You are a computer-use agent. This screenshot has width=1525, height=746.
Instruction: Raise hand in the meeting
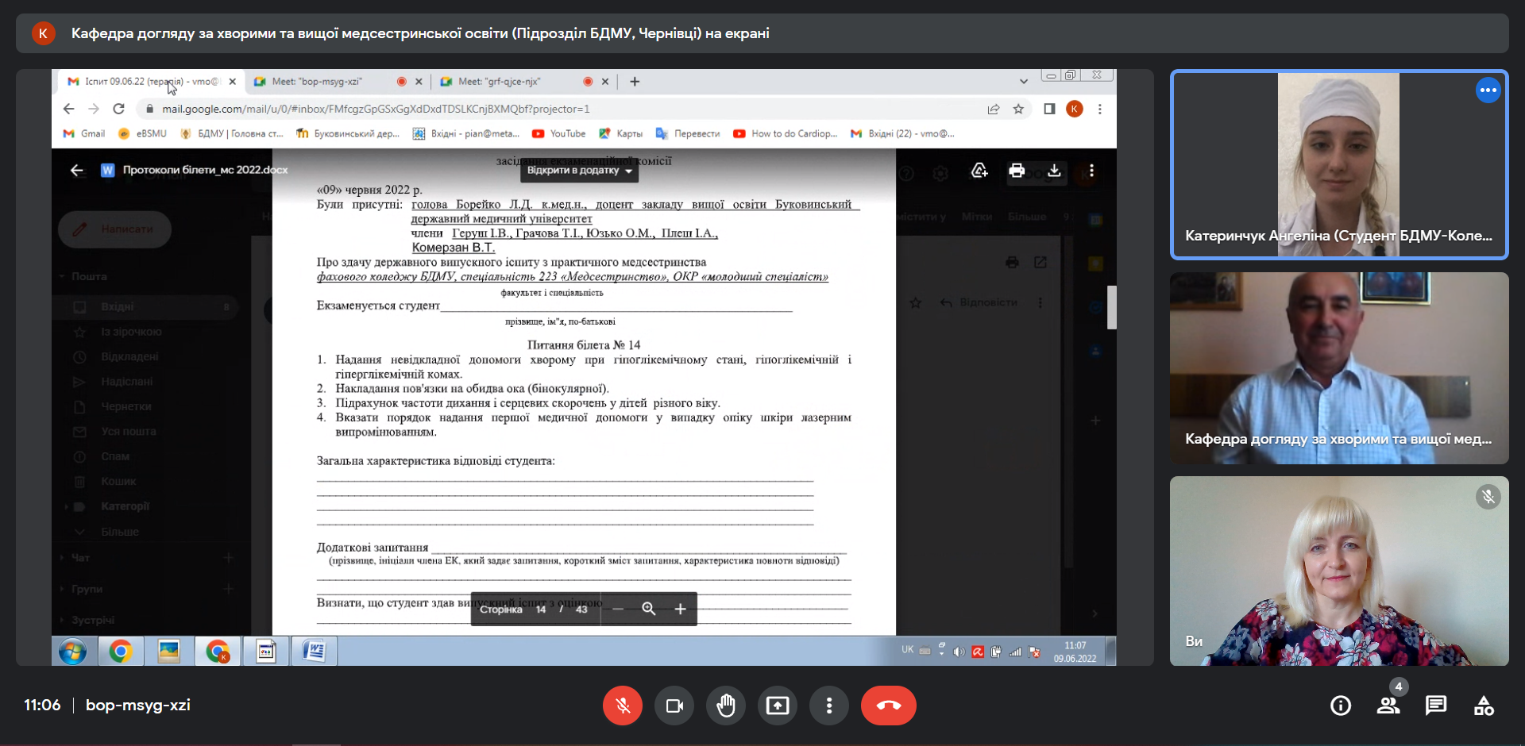(x=726, y=706)
